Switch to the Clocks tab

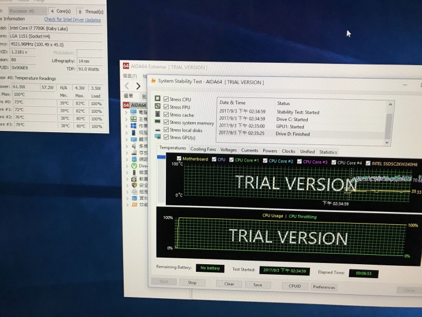tap(288, 151)
